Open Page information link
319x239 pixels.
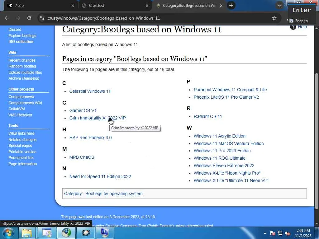point(22,164)
